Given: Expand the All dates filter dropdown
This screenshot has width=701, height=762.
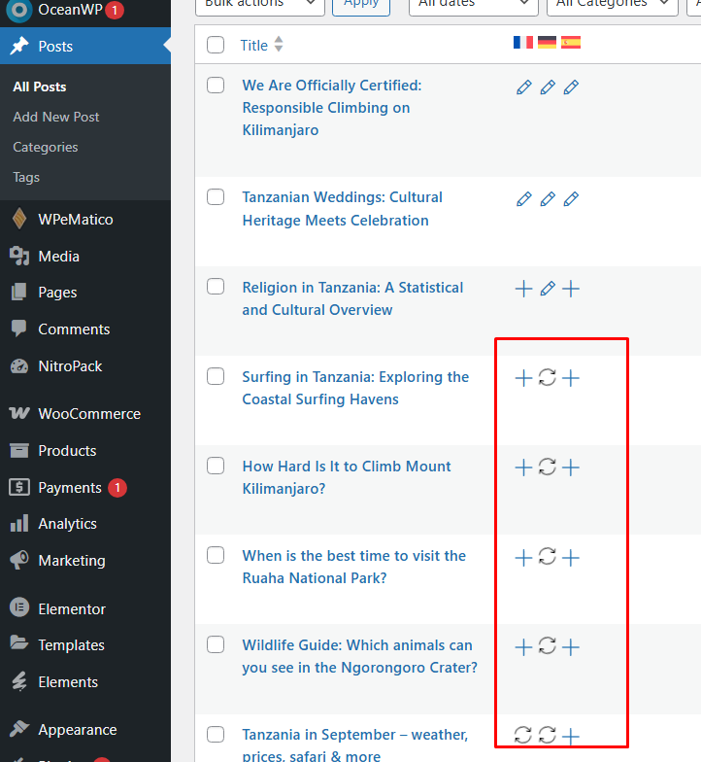Looking at the screenshot, I should [x=473, y=5].
